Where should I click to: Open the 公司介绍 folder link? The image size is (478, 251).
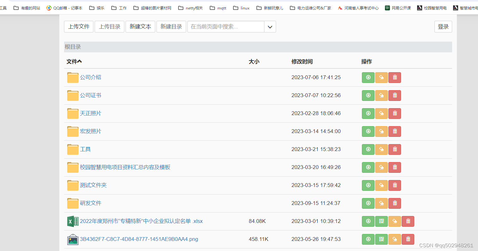(x=91, y=77)
